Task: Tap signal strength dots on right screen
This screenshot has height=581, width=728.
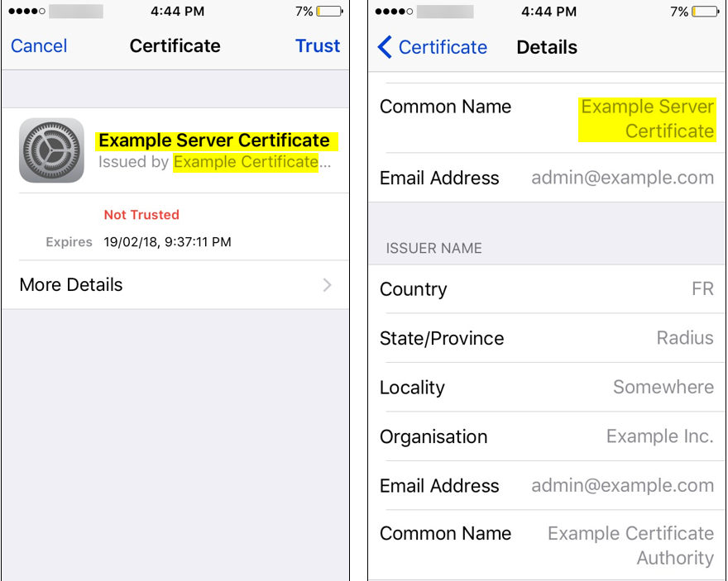Action: pyautogui.click(x=394, y=11)
